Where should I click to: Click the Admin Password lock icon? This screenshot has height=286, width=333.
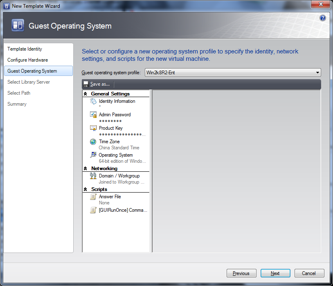[93, 115]
